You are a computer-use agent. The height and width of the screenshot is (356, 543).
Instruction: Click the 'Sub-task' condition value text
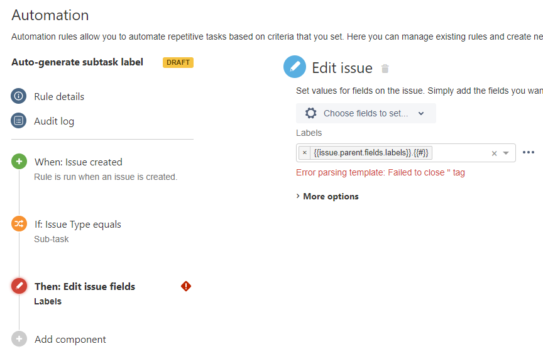[52, 239]
